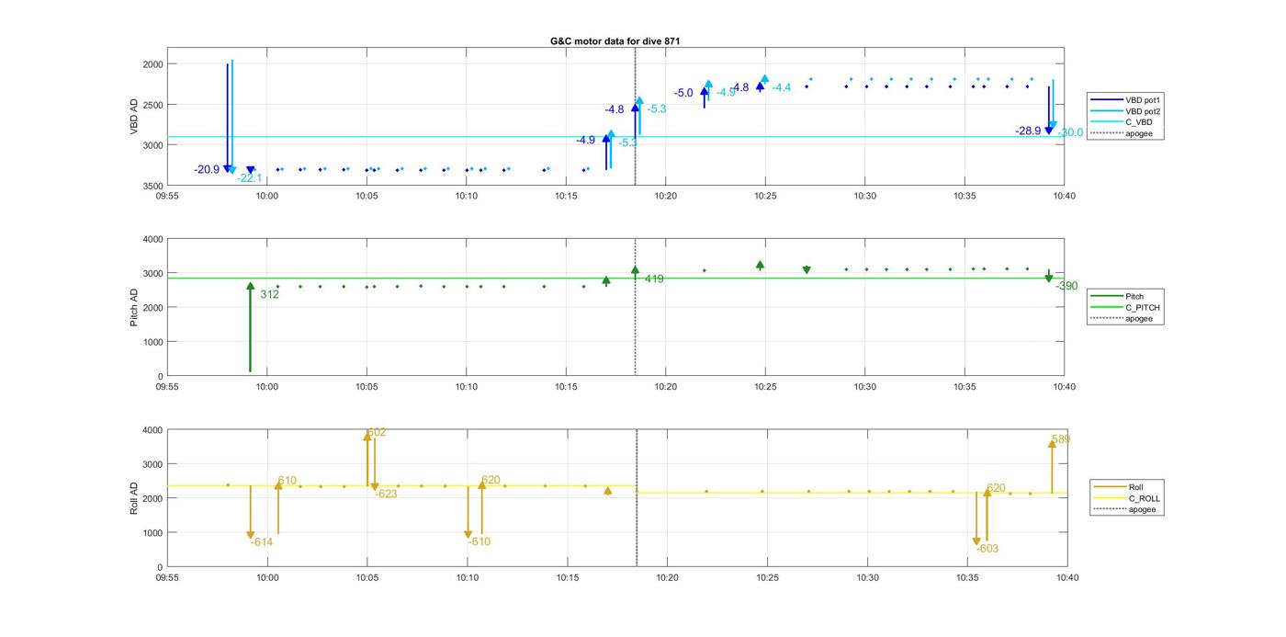Click the positive 610 roll data label
1286x637 pixels.
point(288,481)
